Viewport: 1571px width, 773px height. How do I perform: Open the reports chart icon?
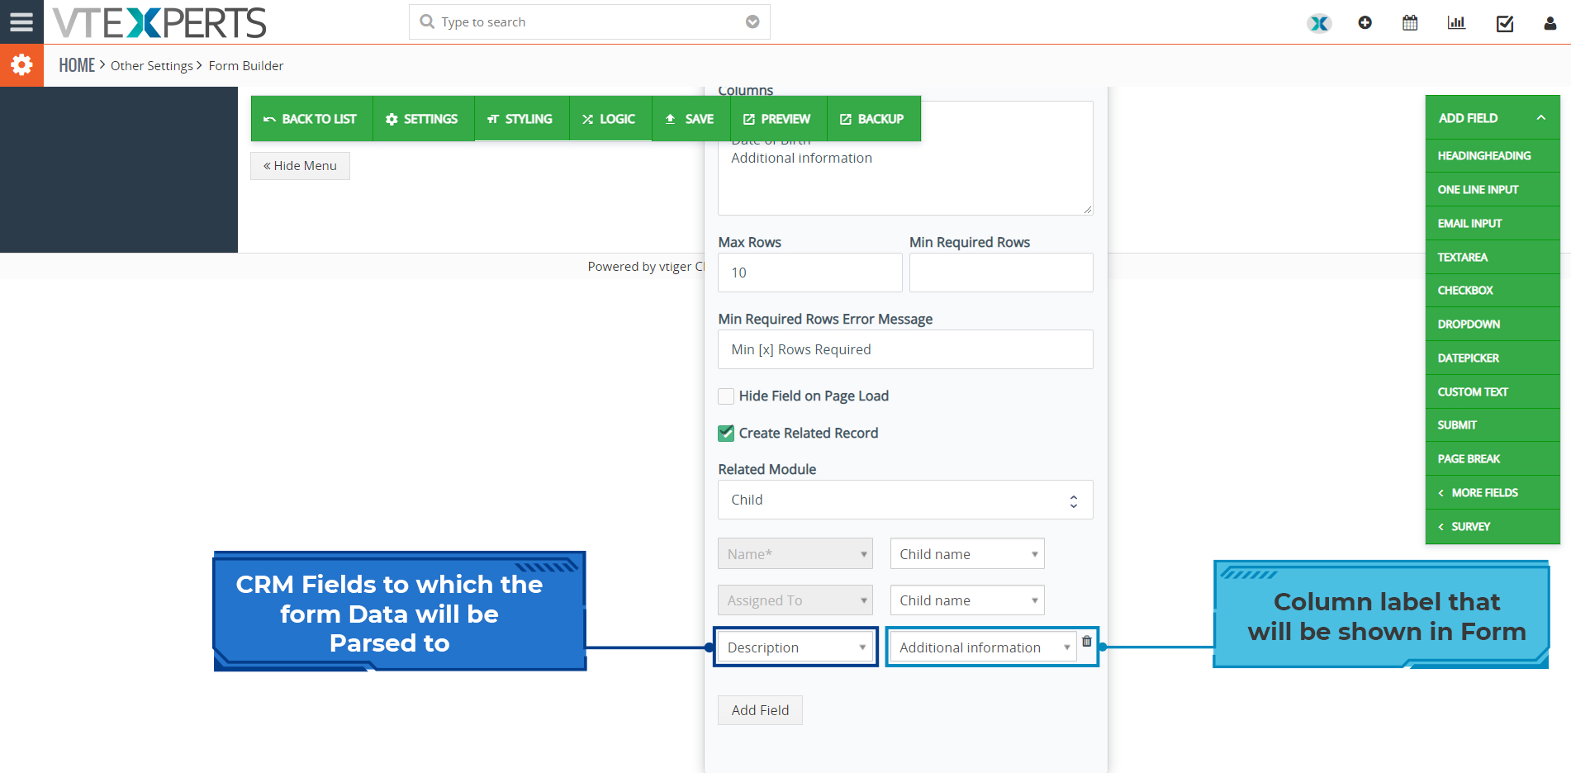click(x=1456, y=23)
